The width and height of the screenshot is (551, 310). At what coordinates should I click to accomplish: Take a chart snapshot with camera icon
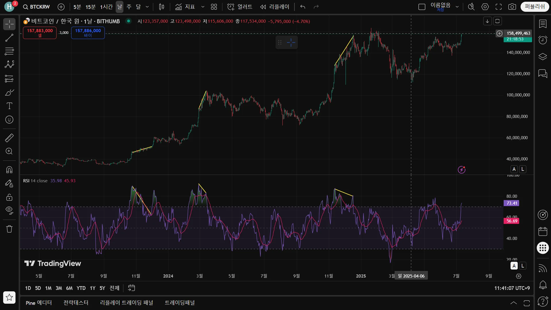point(512,7)
